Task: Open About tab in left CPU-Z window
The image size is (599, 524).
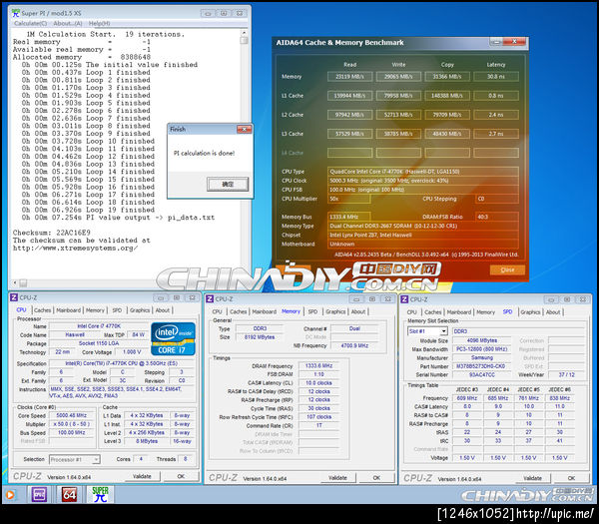Action: click(163, 310)
